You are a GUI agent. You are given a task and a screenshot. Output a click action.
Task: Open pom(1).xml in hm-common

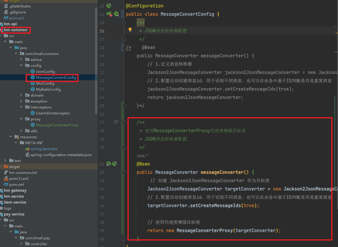(x=19, y=178)
